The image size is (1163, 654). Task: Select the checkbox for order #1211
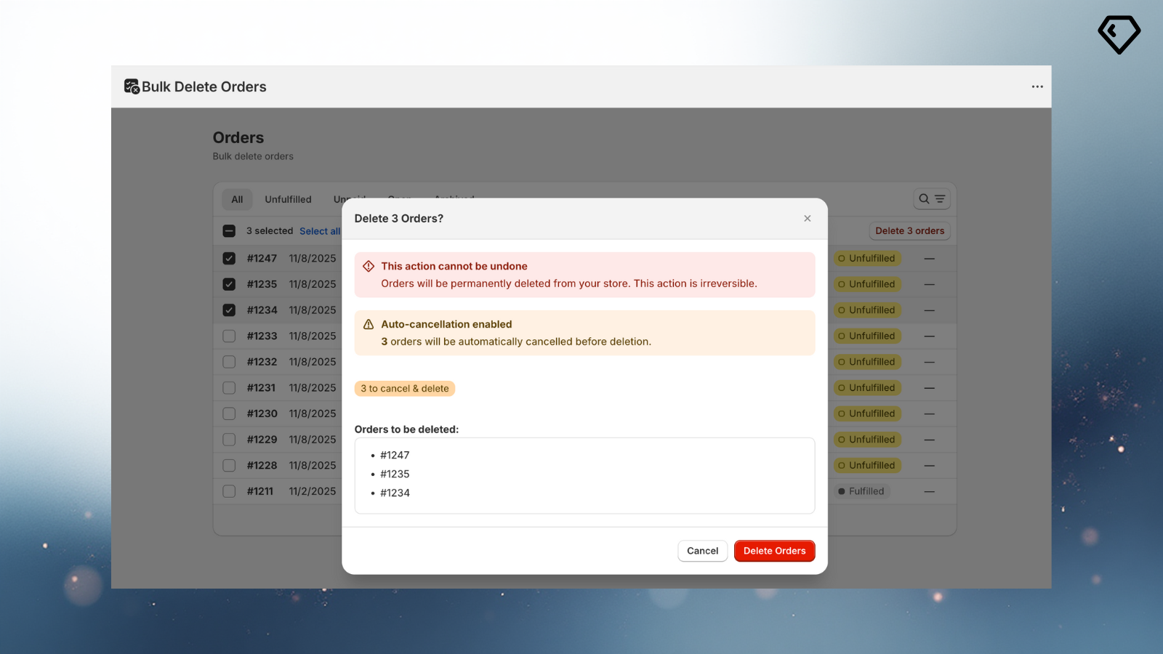click(x=229, y=491)
